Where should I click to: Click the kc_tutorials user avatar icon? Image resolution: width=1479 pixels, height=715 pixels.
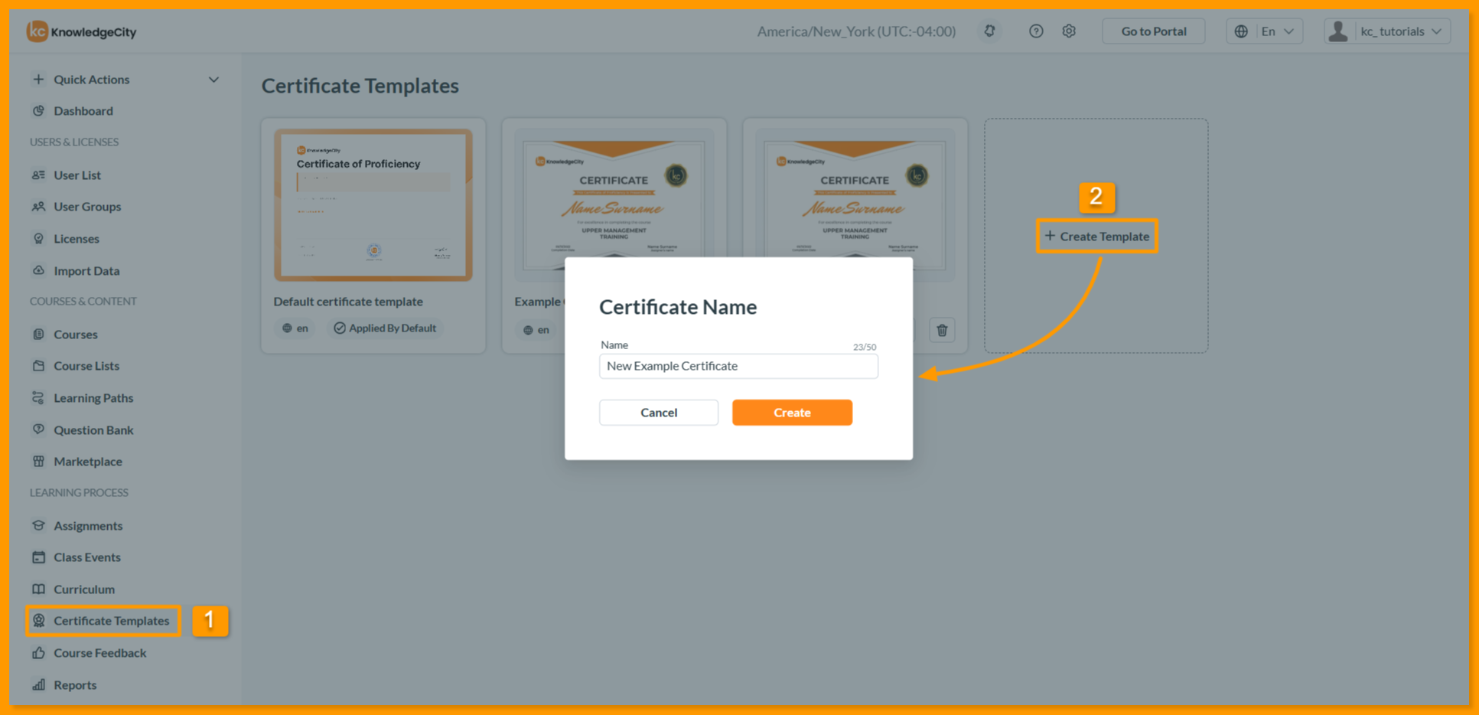coord(1338,31)
